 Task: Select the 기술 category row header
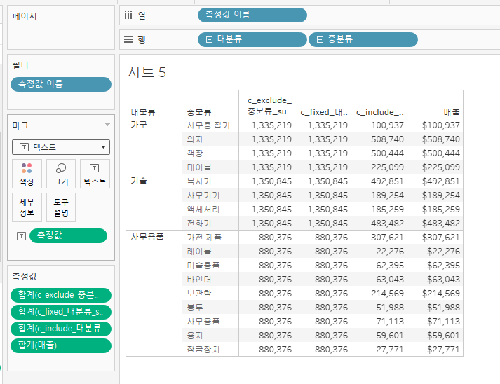click(x=139, y=181)
